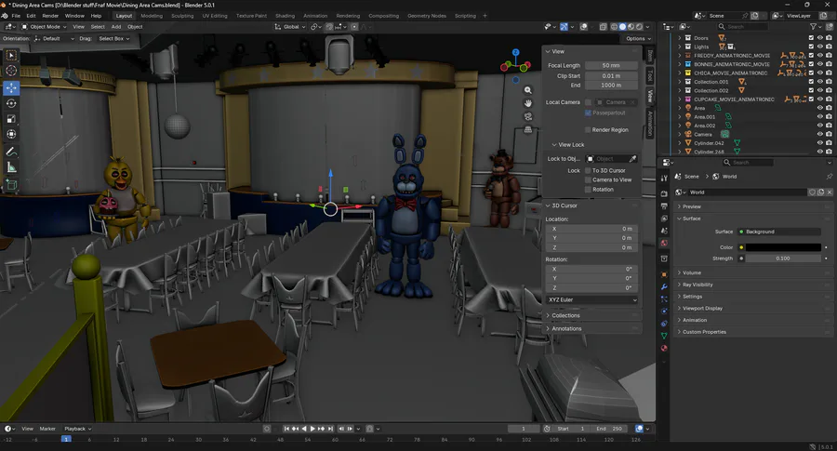Open Modifiers wrench properties tab

664,286
